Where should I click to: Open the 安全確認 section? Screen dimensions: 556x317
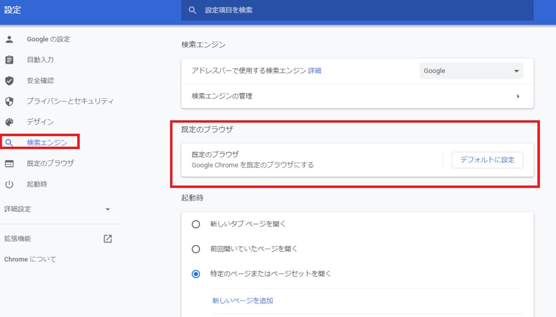[40, 81]
